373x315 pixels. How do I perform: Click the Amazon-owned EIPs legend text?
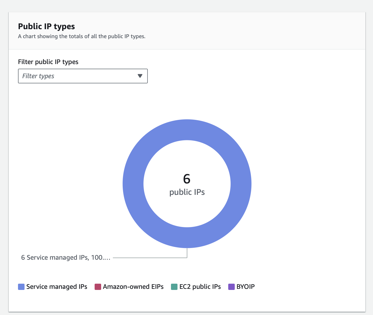point(133,287)
